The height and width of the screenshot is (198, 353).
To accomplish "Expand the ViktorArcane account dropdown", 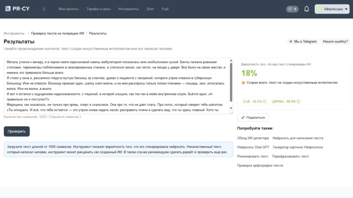I will [x=345, y=9].
